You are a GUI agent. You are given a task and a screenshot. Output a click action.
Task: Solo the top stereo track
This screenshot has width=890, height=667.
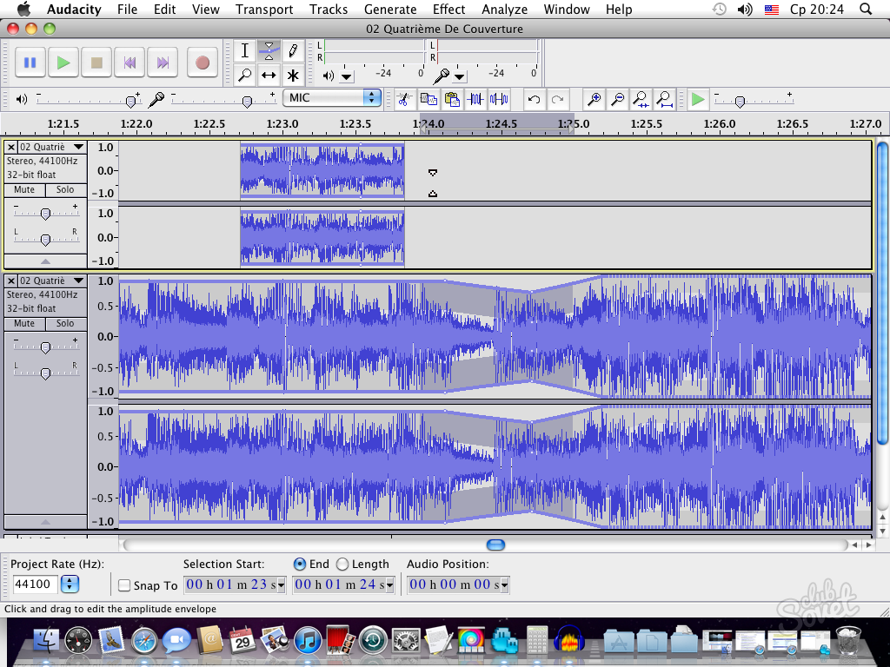pos(65,190)
